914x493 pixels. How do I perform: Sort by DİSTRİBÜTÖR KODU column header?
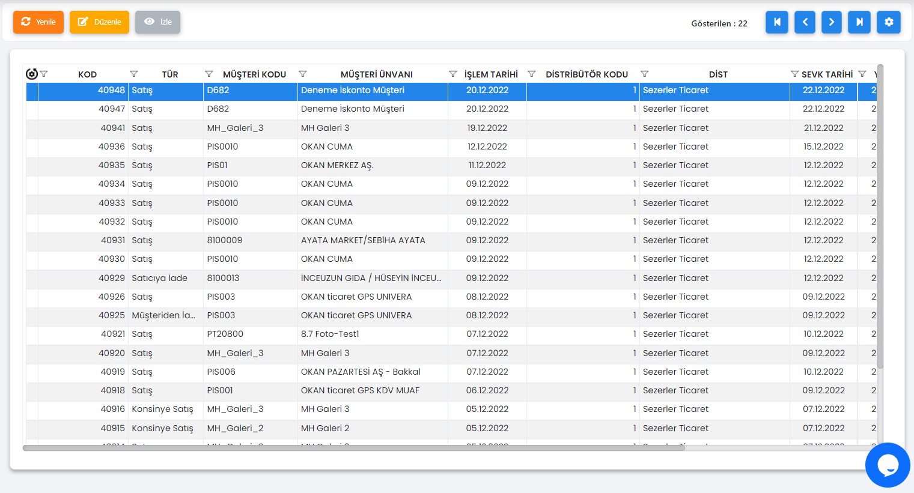click(586, 74)
